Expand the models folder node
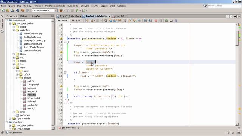The width and height of the screenshot is (242, 136). click(x=14, y=61)
